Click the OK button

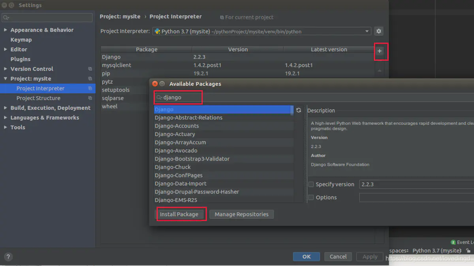click(307, 257)
